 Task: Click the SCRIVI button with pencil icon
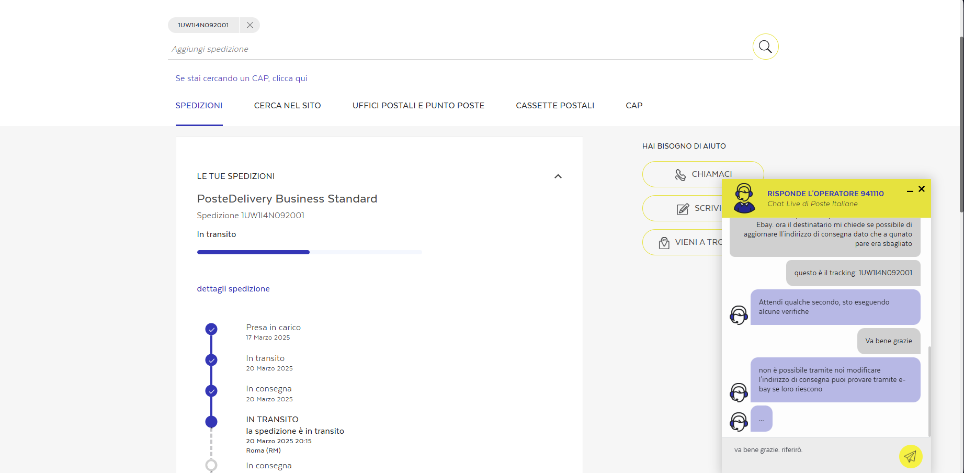point(682,208)
